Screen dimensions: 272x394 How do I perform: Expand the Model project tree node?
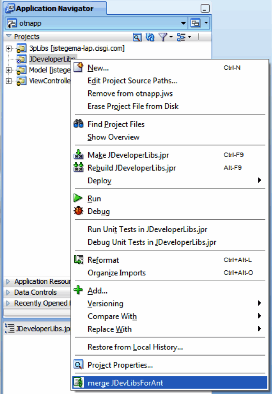point(9,70)
